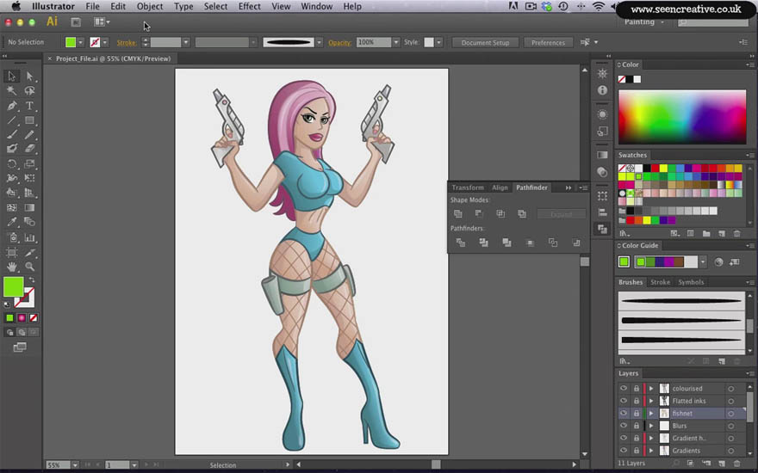
Task: Select the Hand tool
Action: pyautogui.click(x=11, y=267)
